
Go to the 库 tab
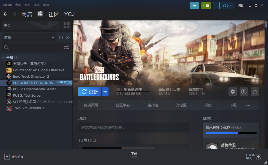(40, 14)
